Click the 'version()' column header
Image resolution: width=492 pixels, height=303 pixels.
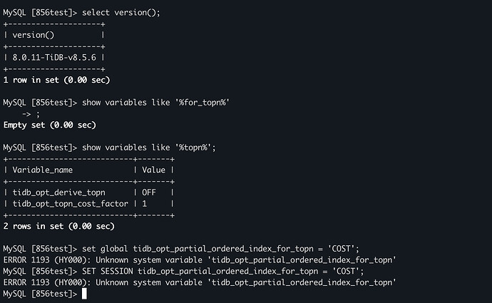[34, 35]
